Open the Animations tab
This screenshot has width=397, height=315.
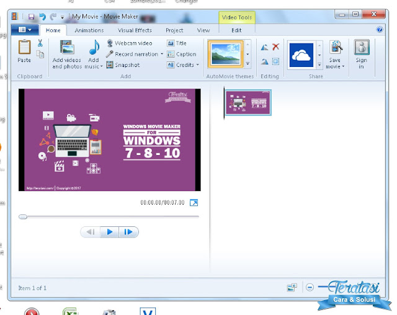coord(89,30)
